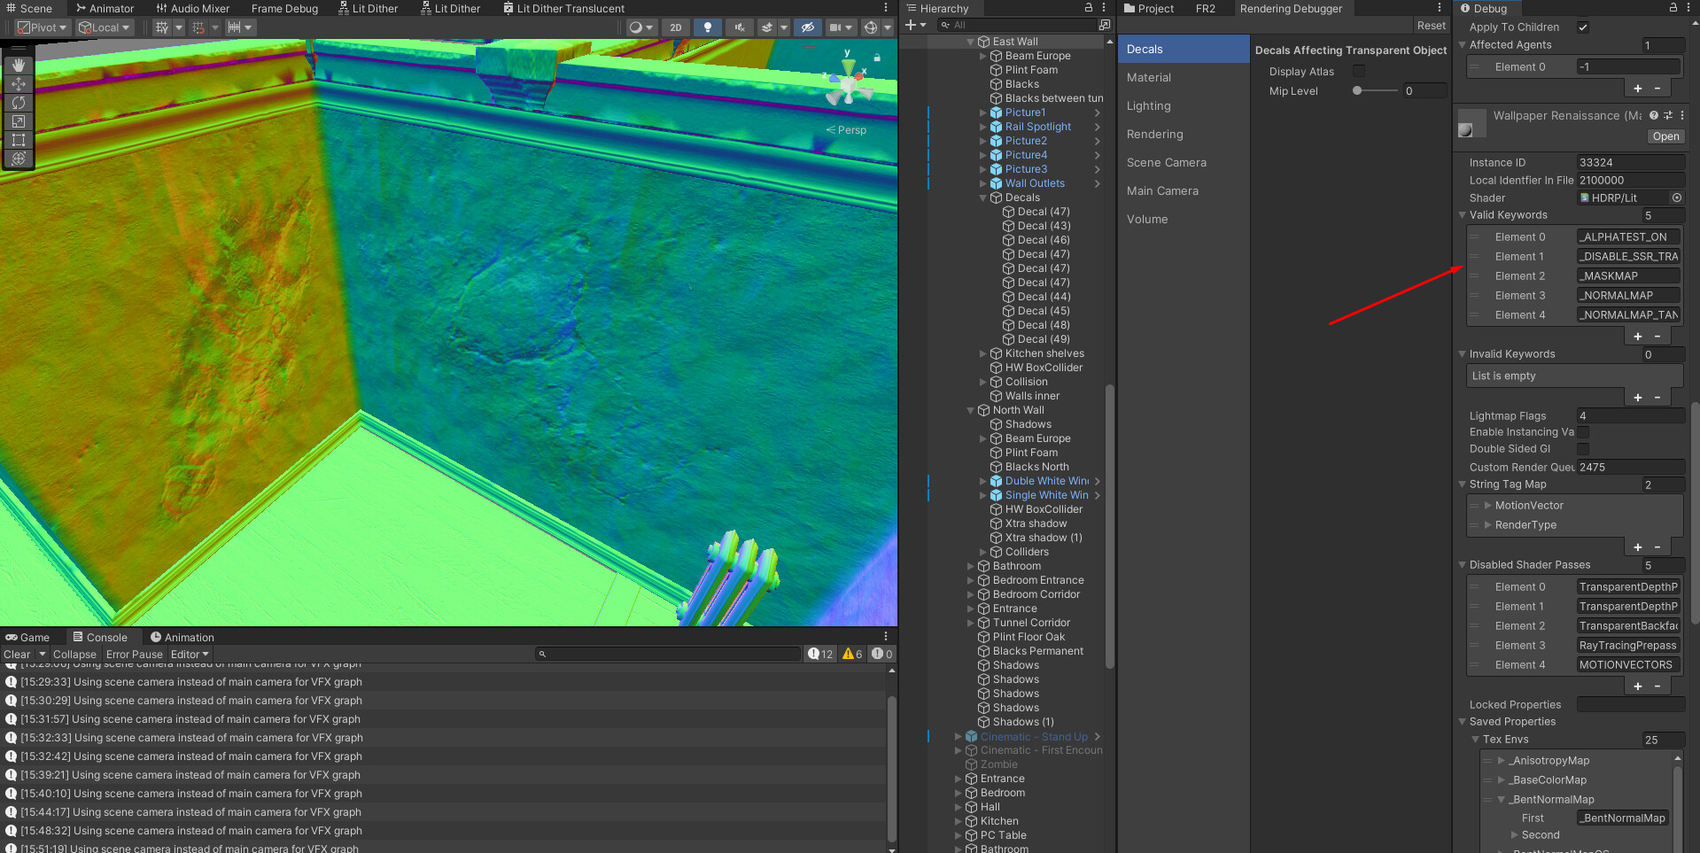This screenshot has height=853, width=1700.
Task: Open the Local orientation dropdown
Action: click(x=103, y=27)
